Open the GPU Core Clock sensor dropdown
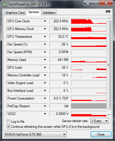This screenshot has width=115, height=141. pos(45,21)
